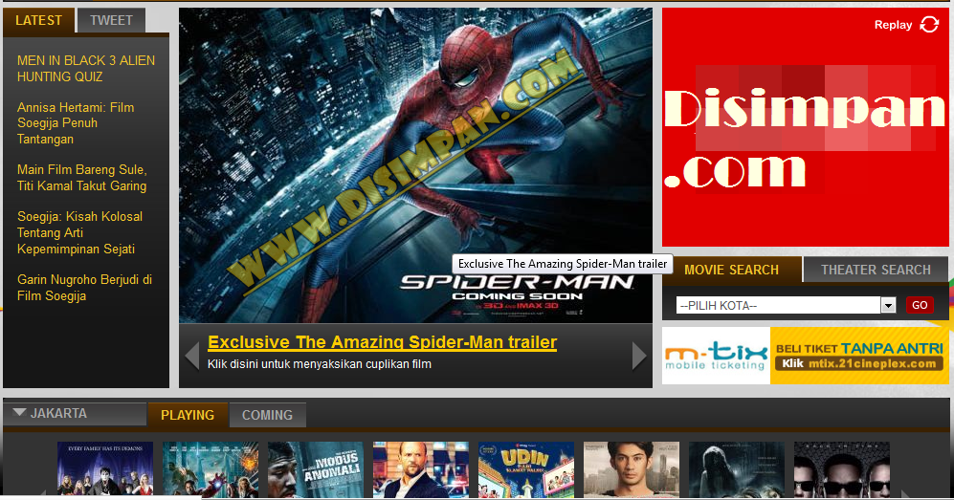Image resolution: width=954 pixels, height=500 pixels.
Task: Open the dark horror movie poster
Action: [x=737, y=469]
